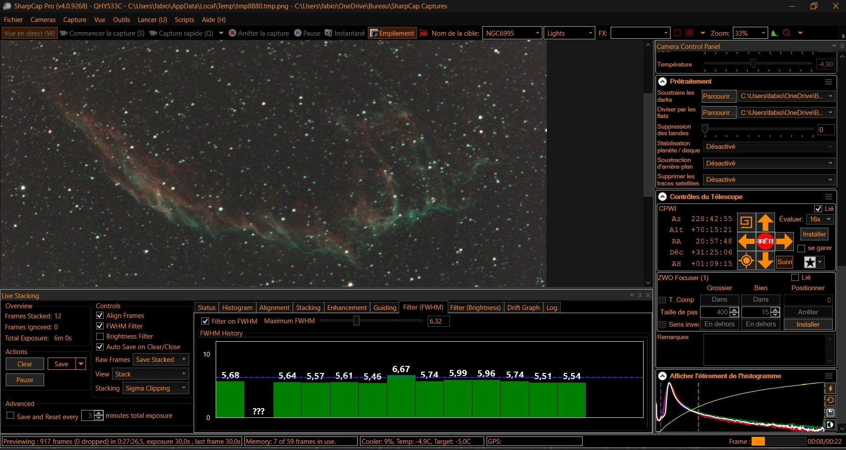Uncheck the Filter on FWHM checkbox
Screen dimensions: 846x450
(x=205, y=321)
